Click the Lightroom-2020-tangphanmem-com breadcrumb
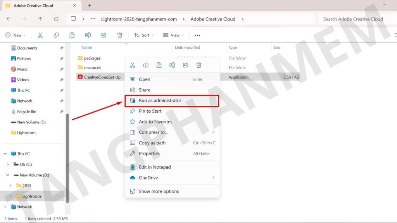Image resolution: width=397 pixels, height=223 pixels. [139, 19]
